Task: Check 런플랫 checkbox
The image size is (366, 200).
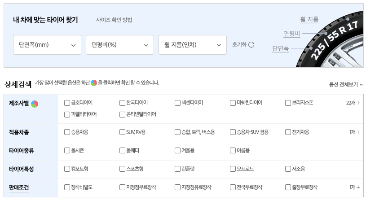Action: (x=178, y=169)
